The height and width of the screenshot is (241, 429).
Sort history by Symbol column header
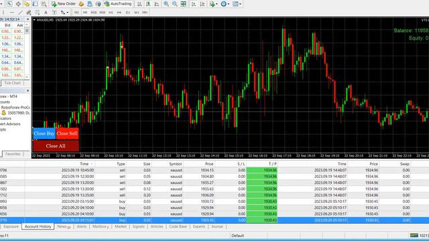click(176, 164)
